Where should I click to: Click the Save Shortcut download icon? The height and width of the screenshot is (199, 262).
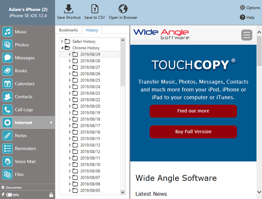68,9
